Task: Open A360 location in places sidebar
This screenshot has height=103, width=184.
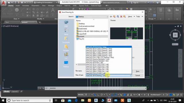Action: [x=66, y=23]
